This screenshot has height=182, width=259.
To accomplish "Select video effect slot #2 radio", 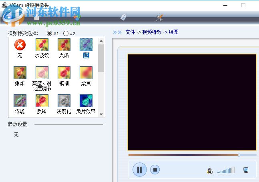I will [66, 34].
